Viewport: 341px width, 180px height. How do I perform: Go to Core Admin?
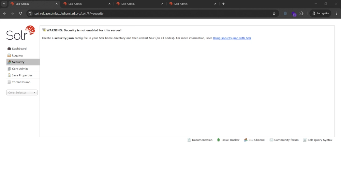[23, 69]
